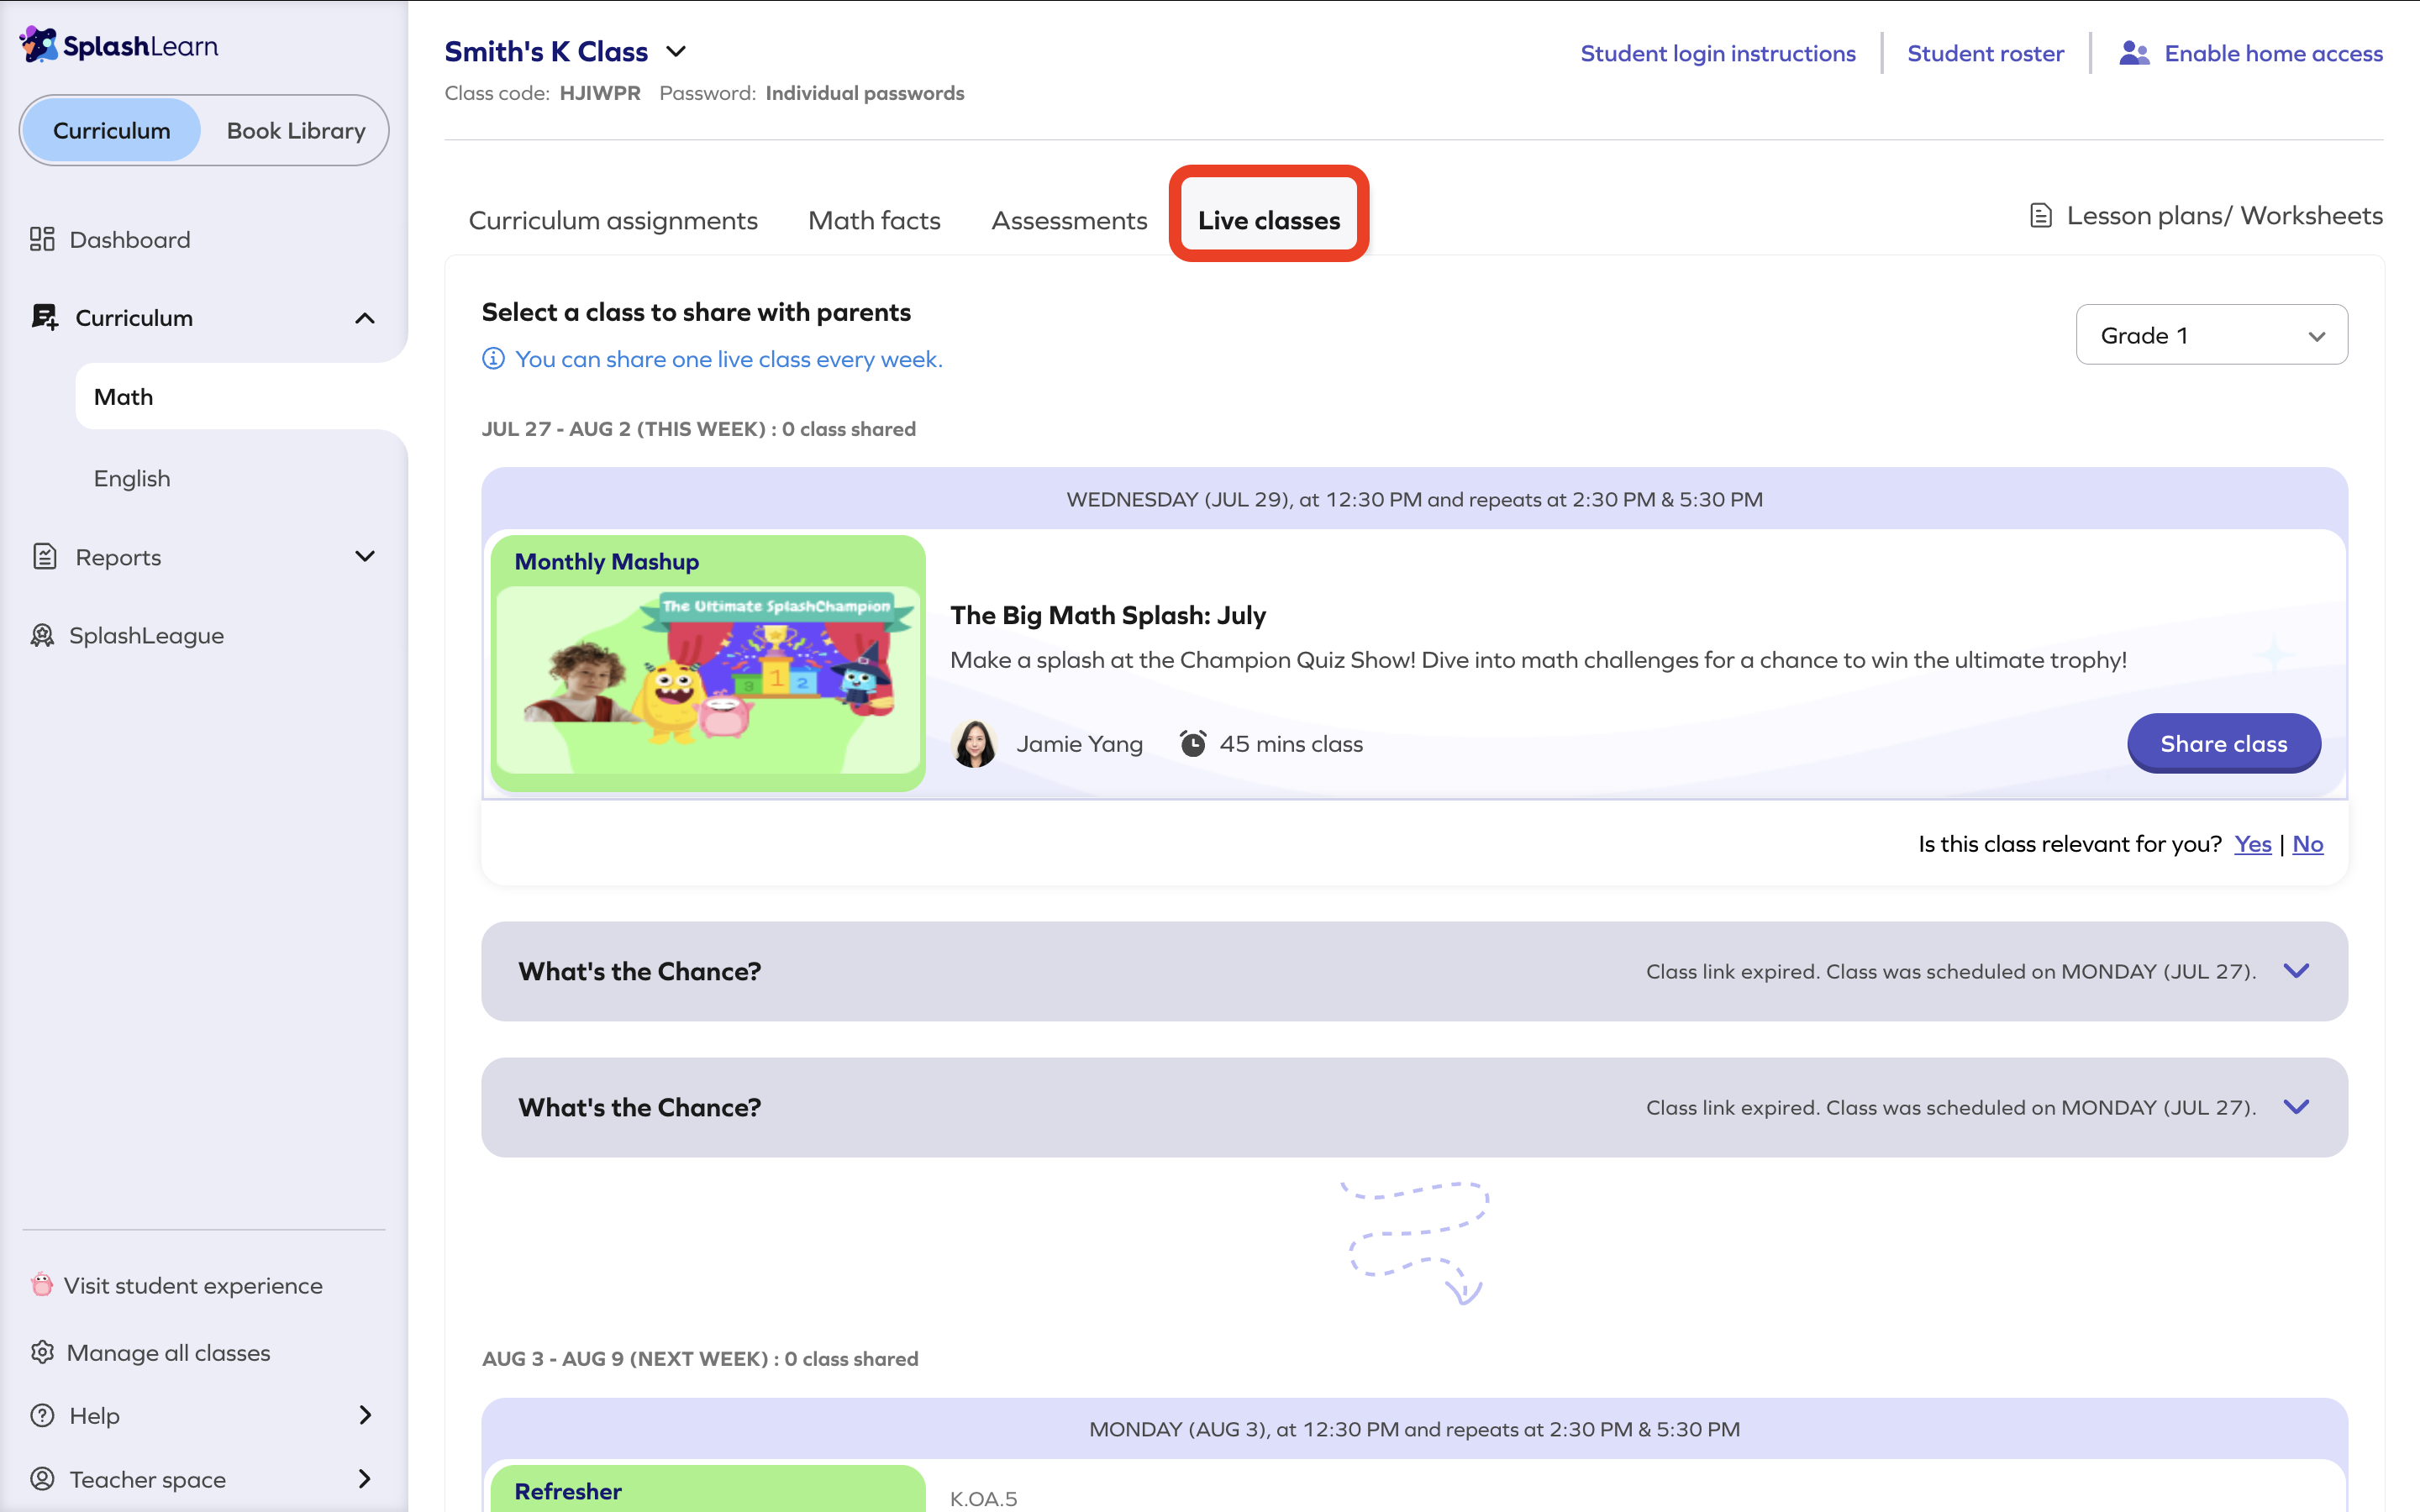Image resolution: width=2420 pixels, height=1512 pixels.
Task: Click the Monthly Mashup class thumbnail
Action: tap(708, 663)
